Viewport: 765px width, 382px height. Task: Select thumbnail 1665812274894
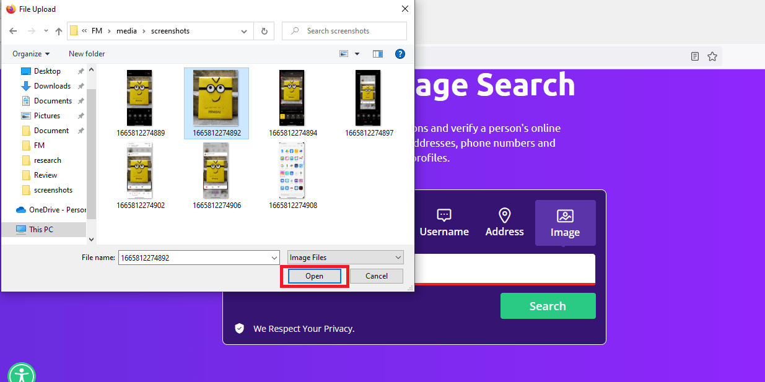292,103
